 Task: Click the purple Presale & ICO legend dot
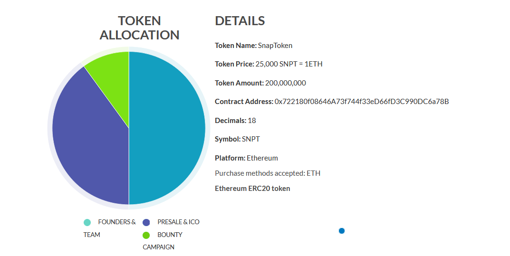click(146, 222)
